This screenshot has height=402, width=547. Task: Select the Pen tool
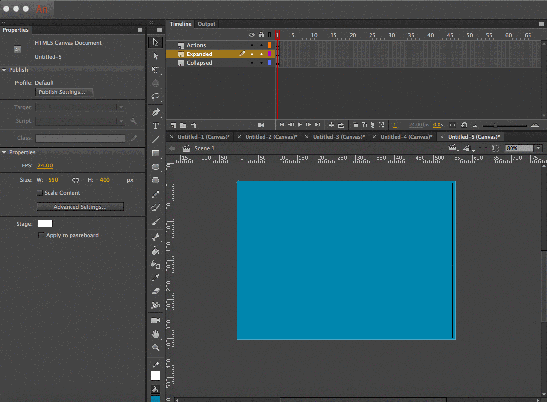pyautogui.click(x=156, y=112)
